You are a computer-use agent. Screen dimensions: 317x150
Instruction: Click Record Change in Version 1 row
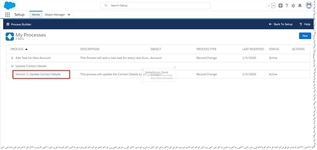coord(206,74)
